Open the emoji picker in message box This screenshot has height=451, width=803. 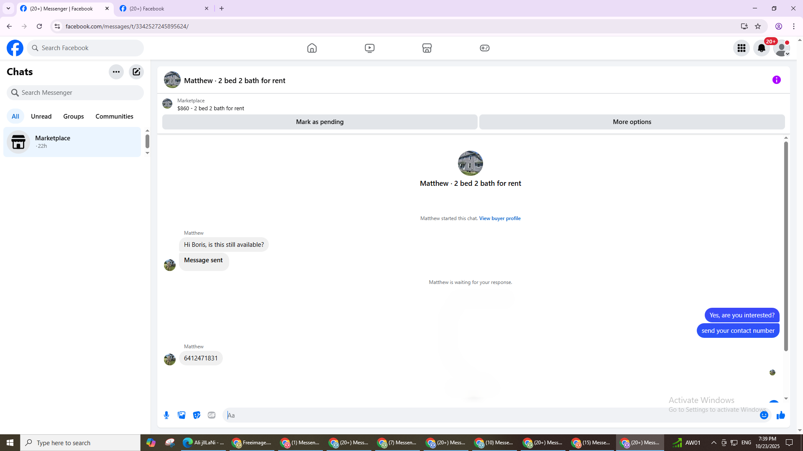tap(764, 415)
